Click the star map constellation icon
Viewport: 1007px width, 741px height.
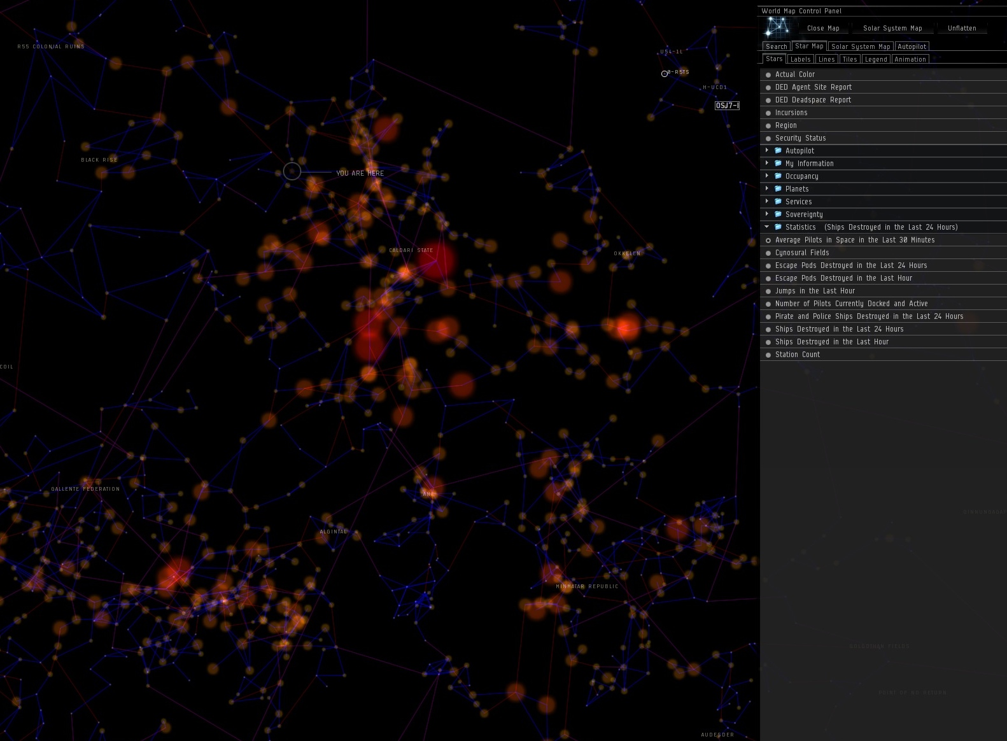click(777, 27)
